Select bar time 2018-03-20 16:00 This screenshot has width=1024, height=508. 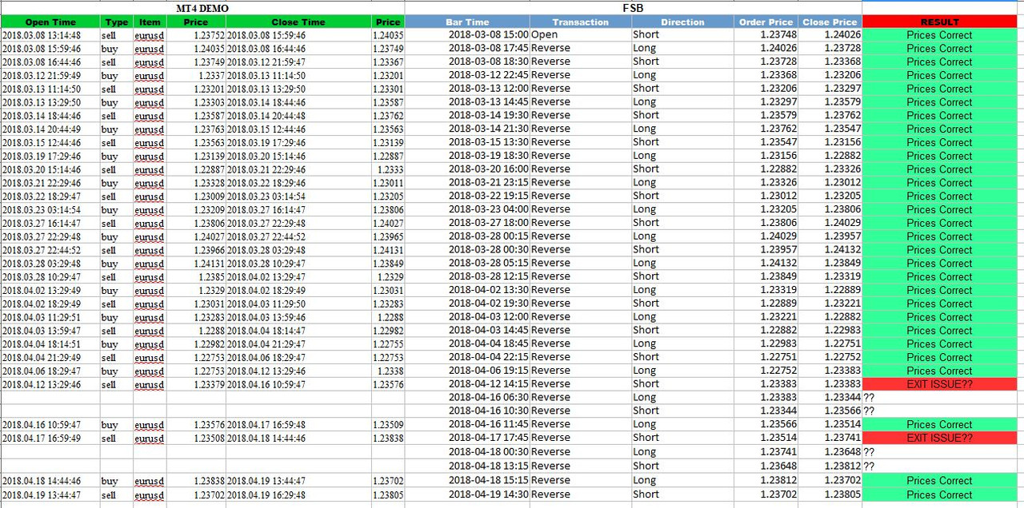(489, 169)
